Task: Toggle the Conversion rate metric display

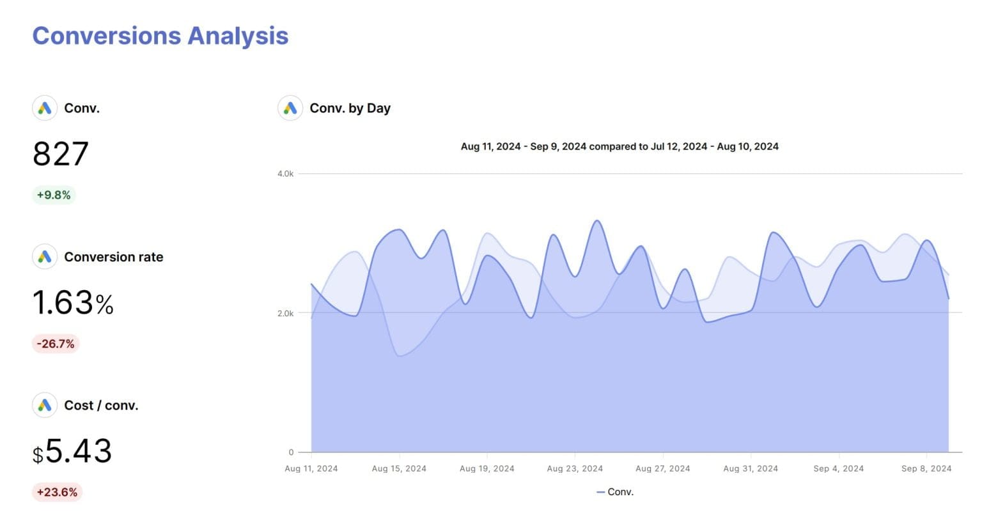Action: (114, 257)
